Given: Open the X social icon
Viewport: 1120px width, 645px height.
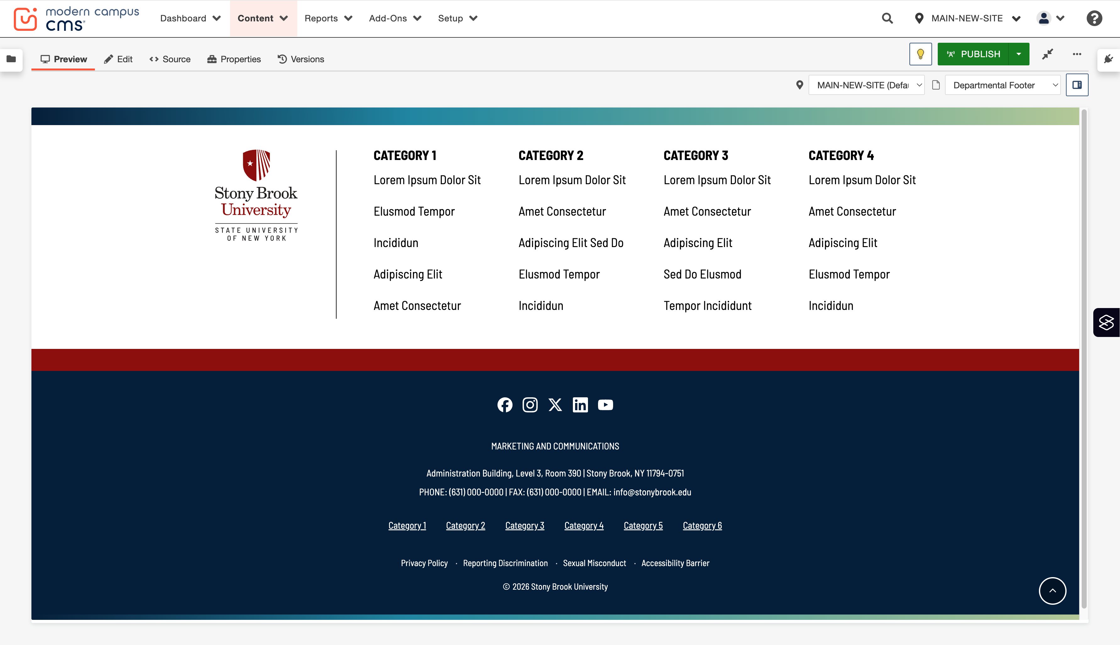Looking at the screenshot, I should point(555,405).
